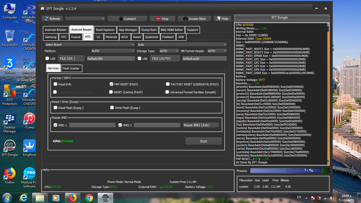Open Chrome from taskbar
Viewport: 361px width, 203px height.
point(89,197)
